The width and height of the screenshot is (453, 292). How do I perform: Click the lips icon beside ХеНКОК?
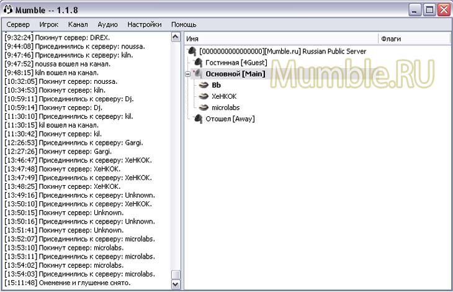[204, 96]
